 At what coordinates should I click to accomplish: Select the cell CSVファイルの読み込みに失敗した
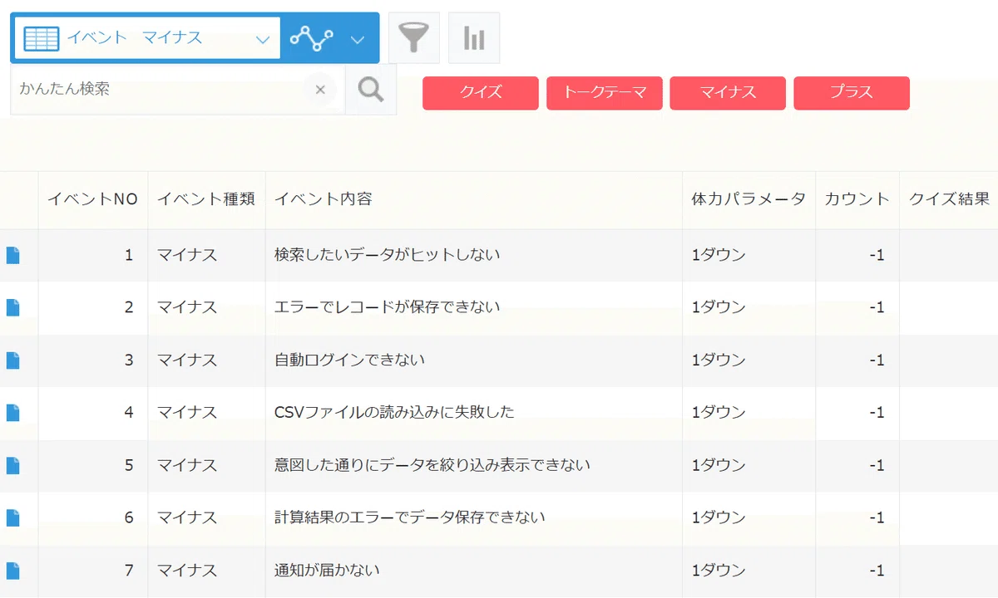(474, 413)
